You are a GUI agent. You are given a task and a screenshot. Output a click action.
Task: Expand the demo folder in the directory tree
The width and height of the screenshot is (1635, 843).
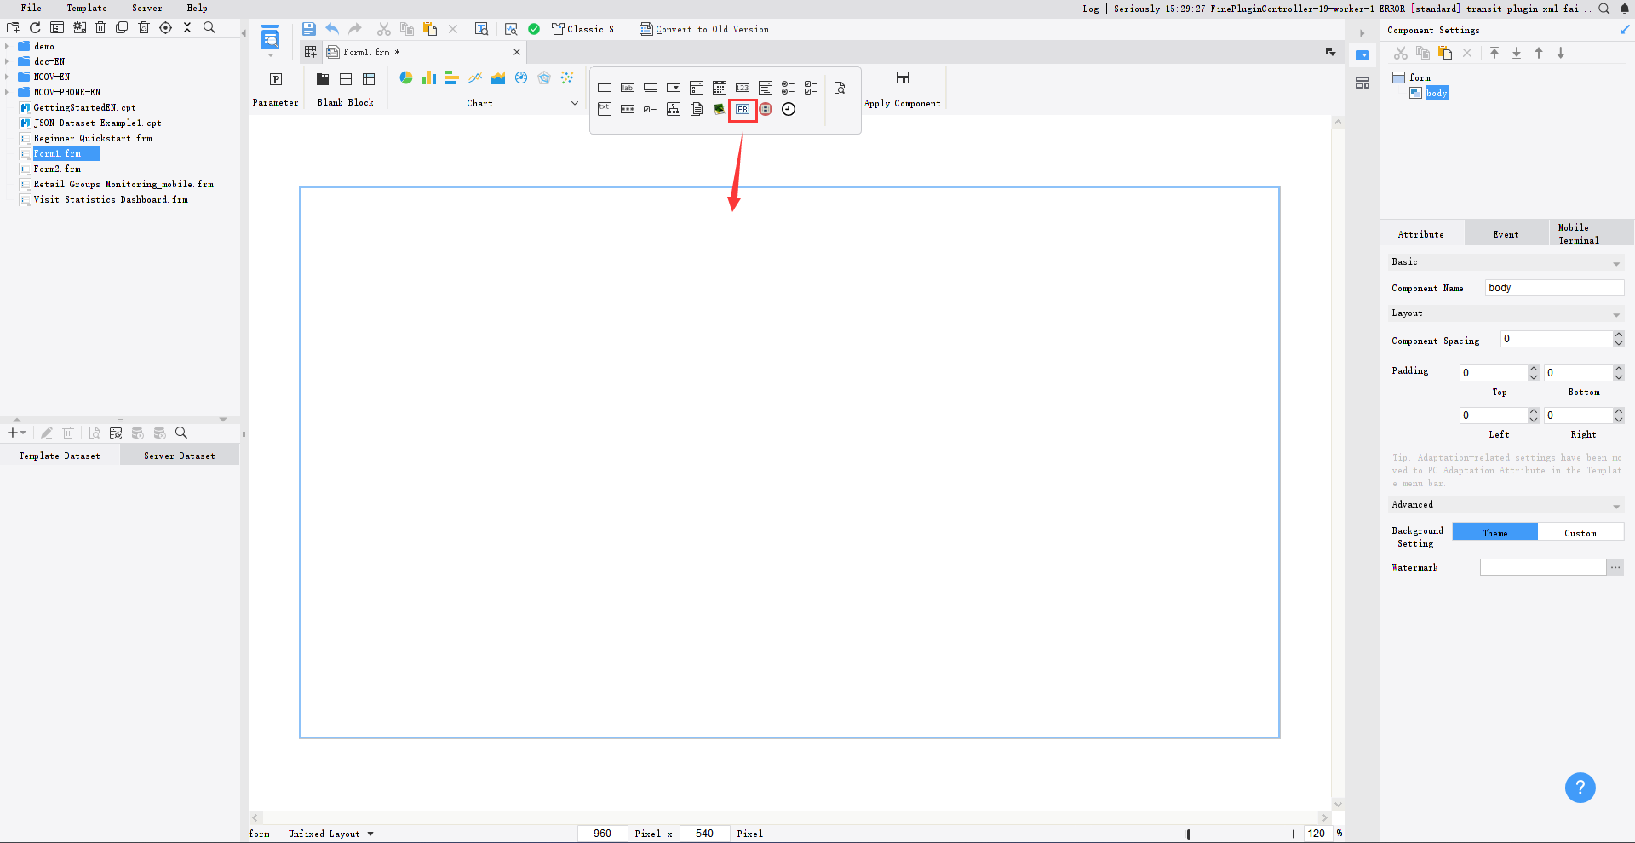pos(7,46)
